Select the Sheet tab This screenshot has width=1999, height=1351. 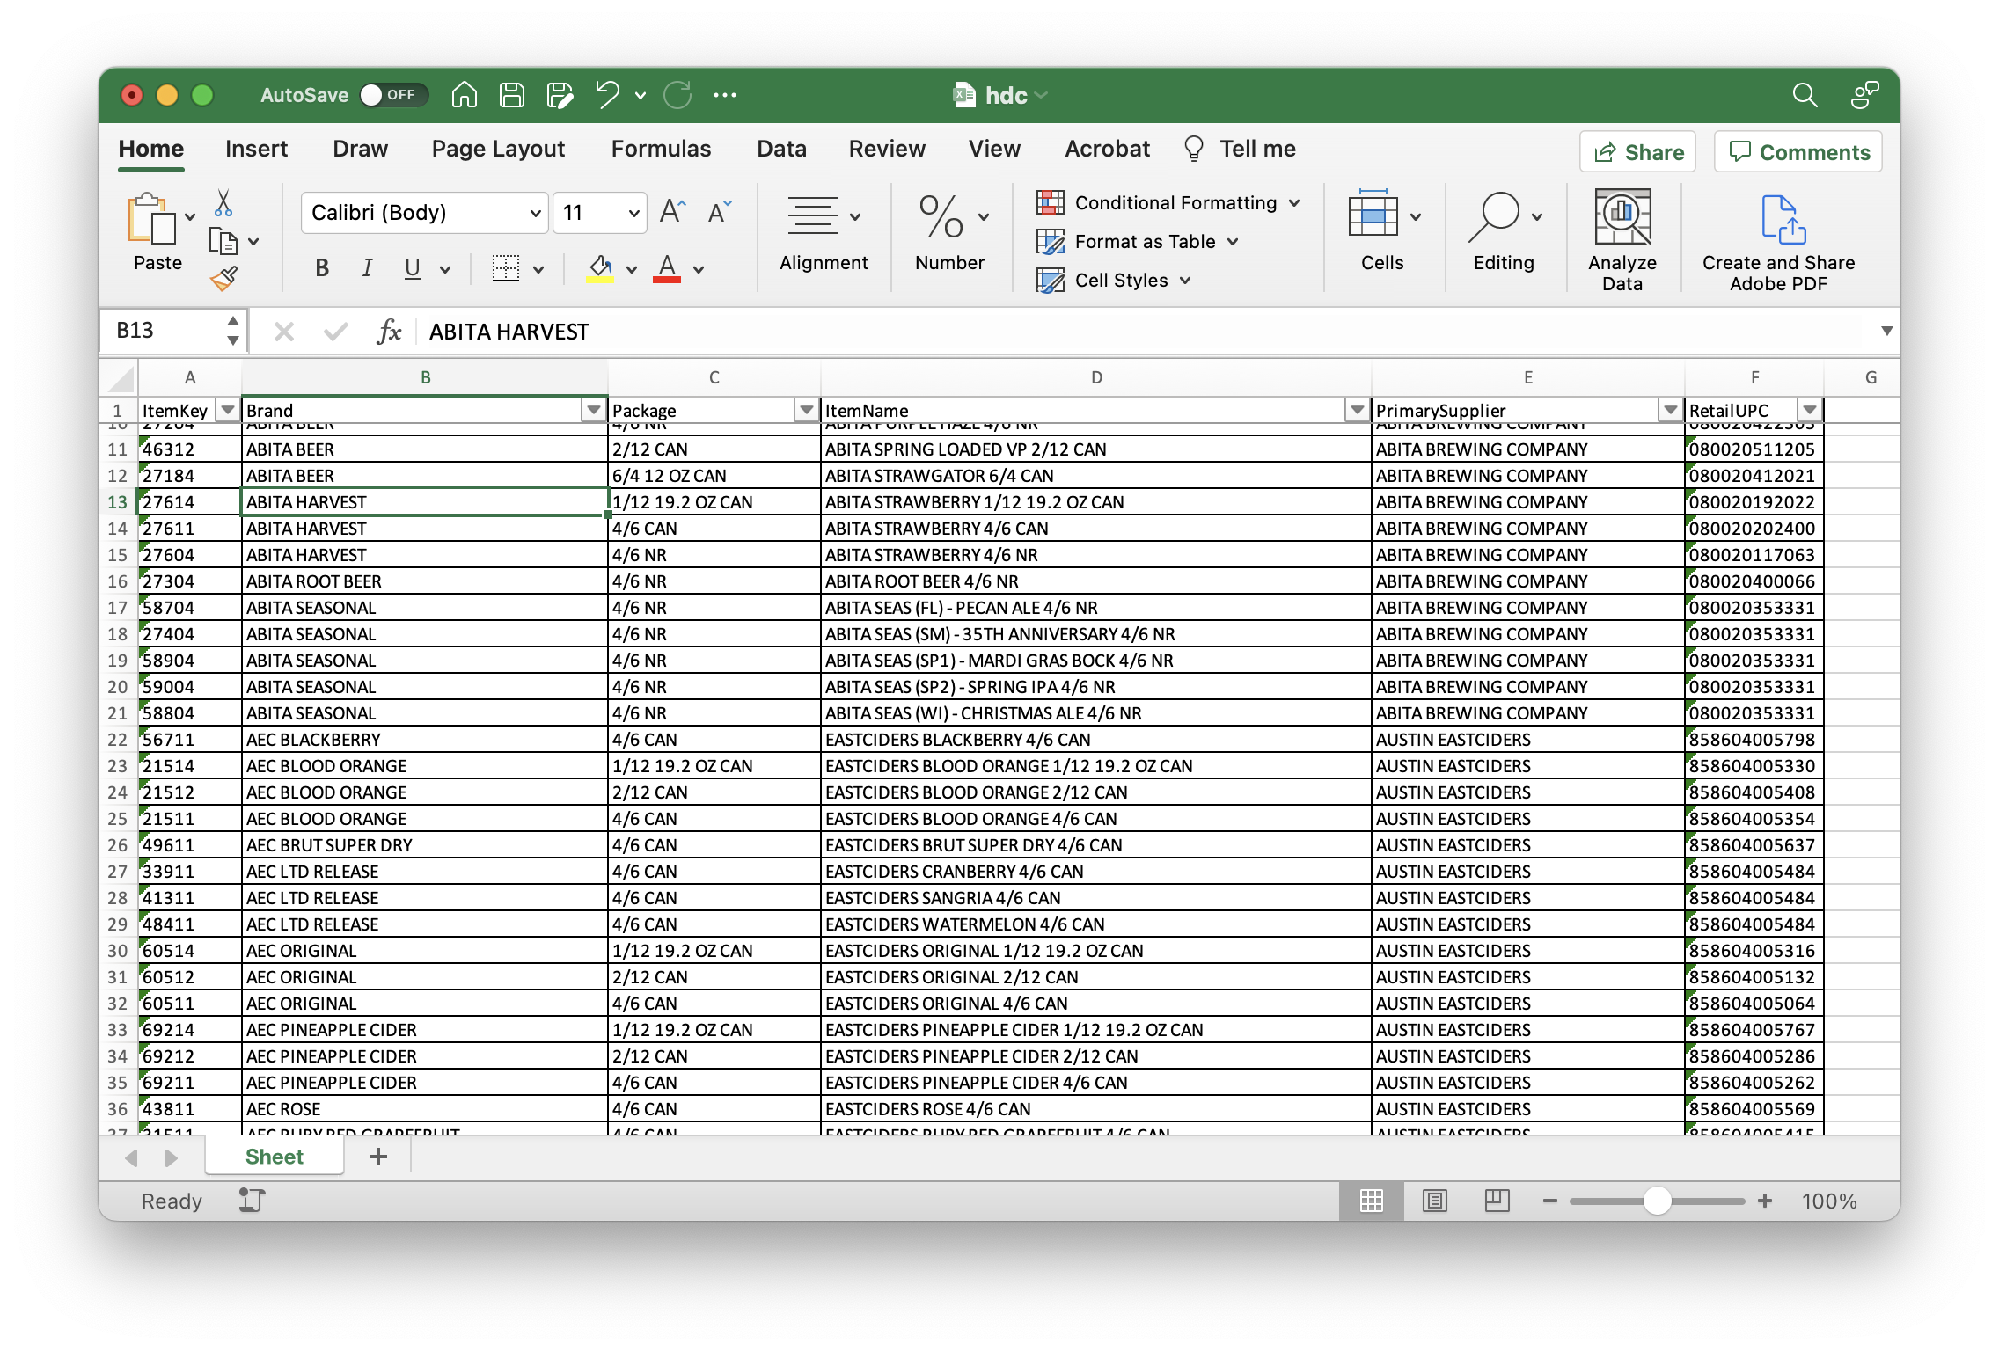click(x=274, y=1157)
